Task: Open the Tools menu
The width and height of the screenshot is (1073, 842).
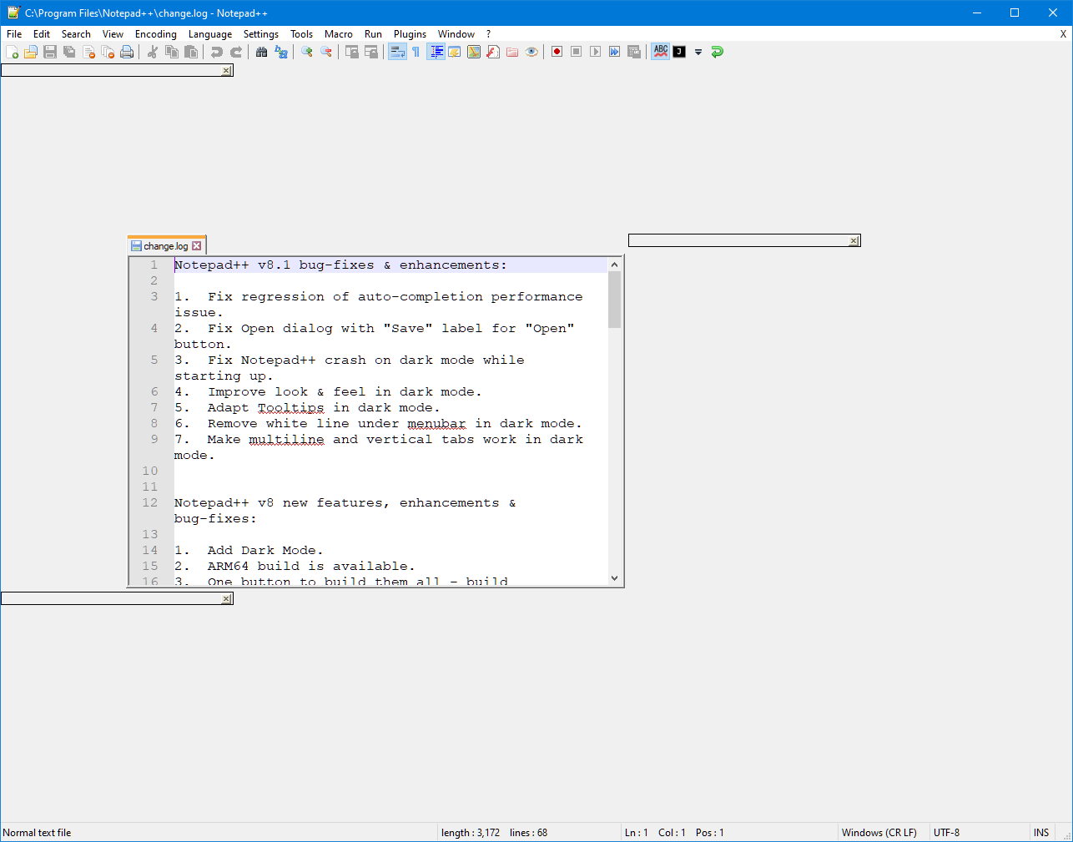Action: click(301, 34)
